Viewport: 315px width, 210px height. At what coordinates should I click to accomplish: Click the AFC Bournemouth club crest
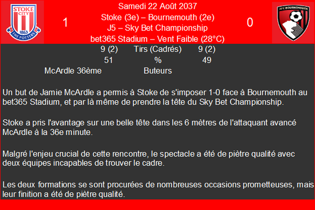coord(293,23)
